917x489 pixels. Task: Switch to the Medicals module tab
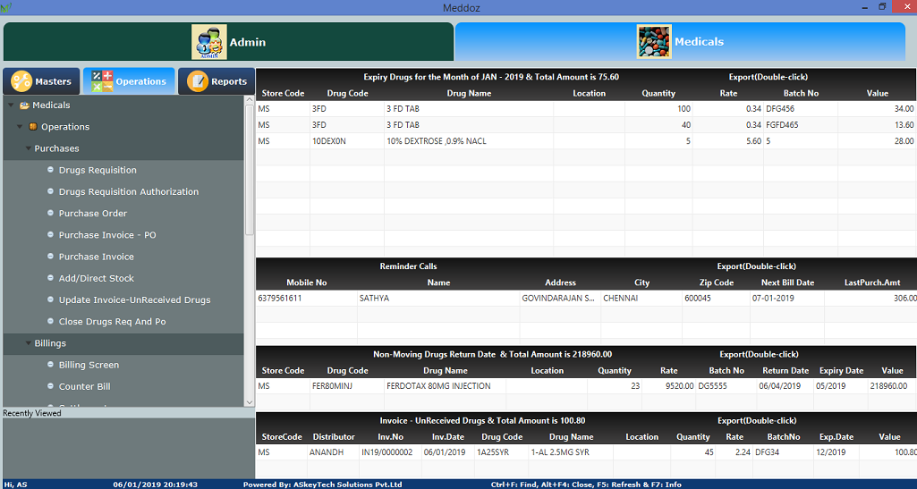(680, 42)
